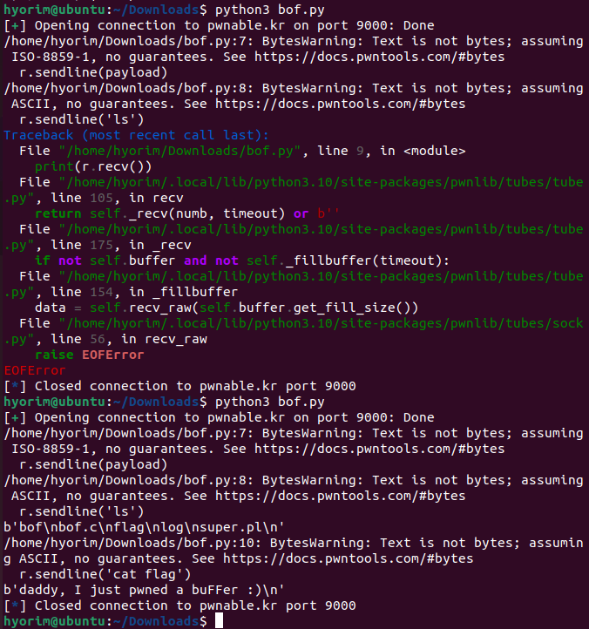The width and height of the screenshot is (589, 629).
Task: Select the 'print(r.recv())' source line
Action: coord(93,166)
